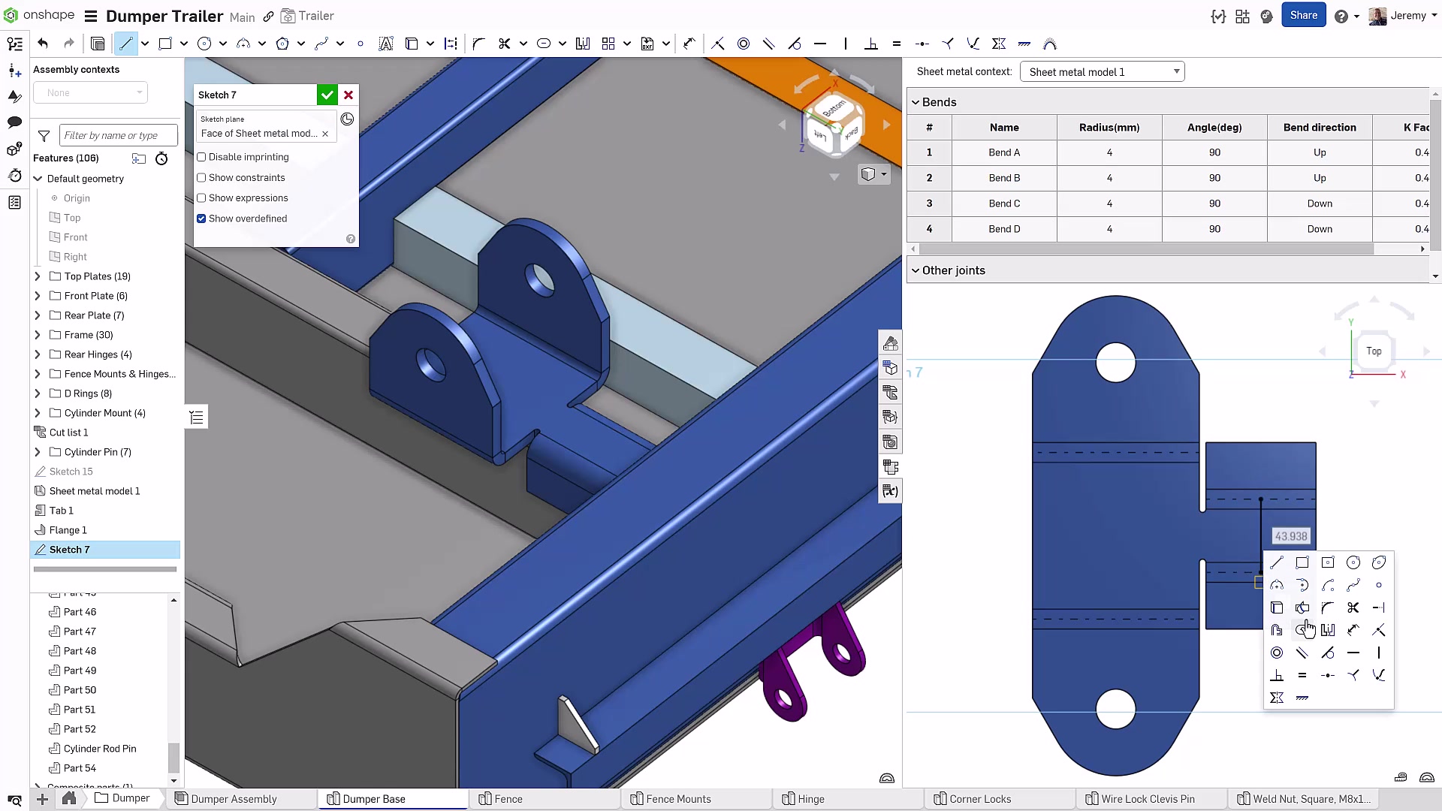Click the Filter by name or type field

118,135
